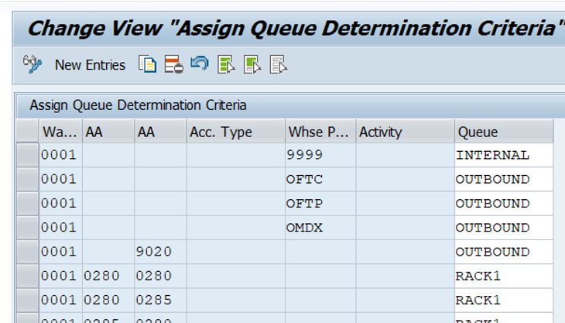Viewport: 565px width, 323px height.
Task: Select the row with activity area 9020
Action: pyautogui.click(x=27, y=252)
